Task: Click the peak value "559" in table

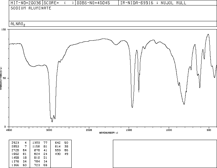Action: [58, 150]
